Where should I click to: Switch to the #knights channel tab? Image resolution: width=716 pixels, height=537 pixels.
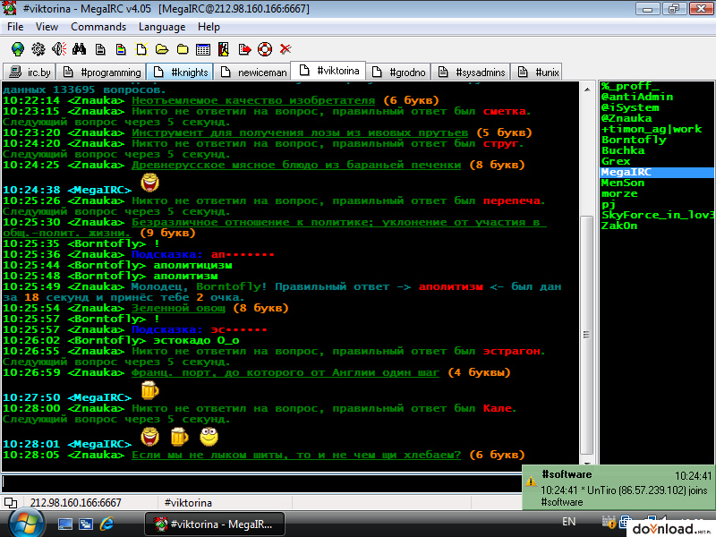click(x=181, y=72)
